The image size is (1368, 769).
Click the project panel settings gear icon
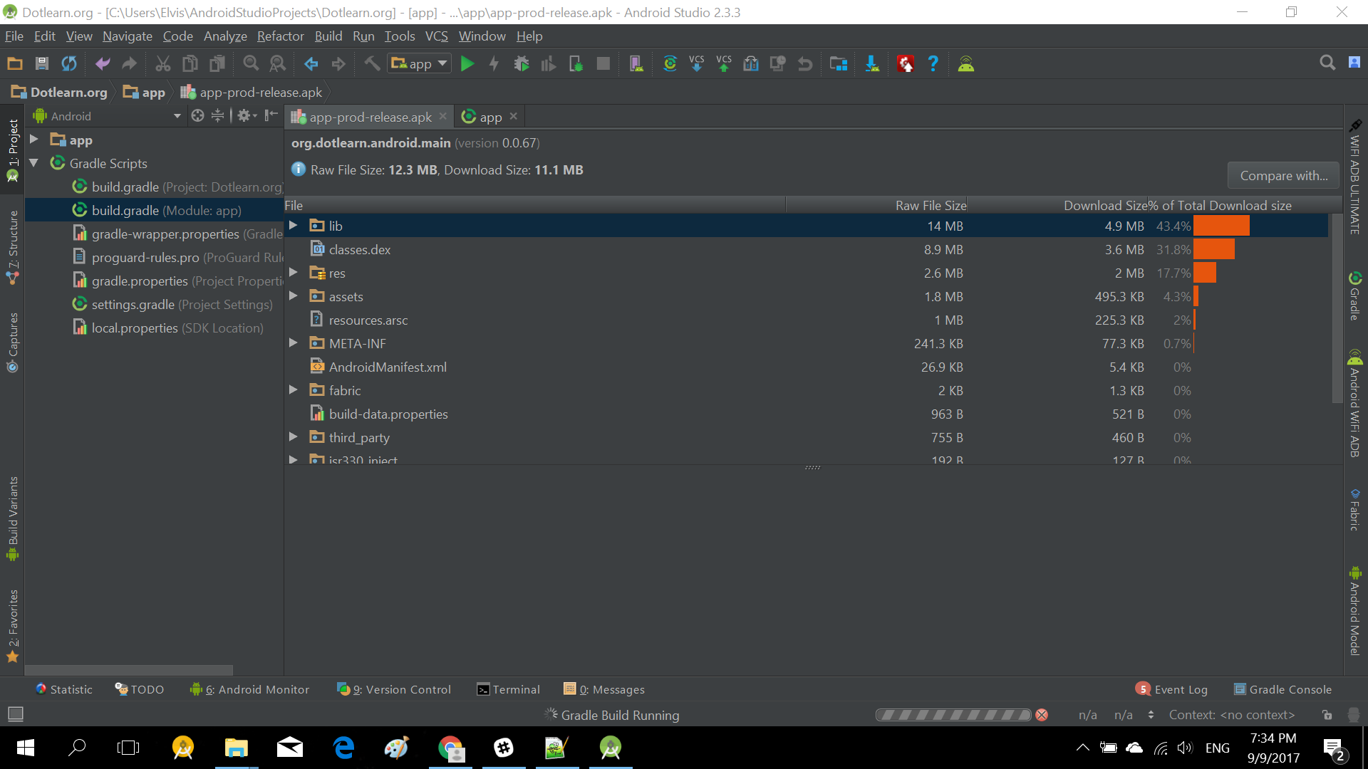click(247, 115)
